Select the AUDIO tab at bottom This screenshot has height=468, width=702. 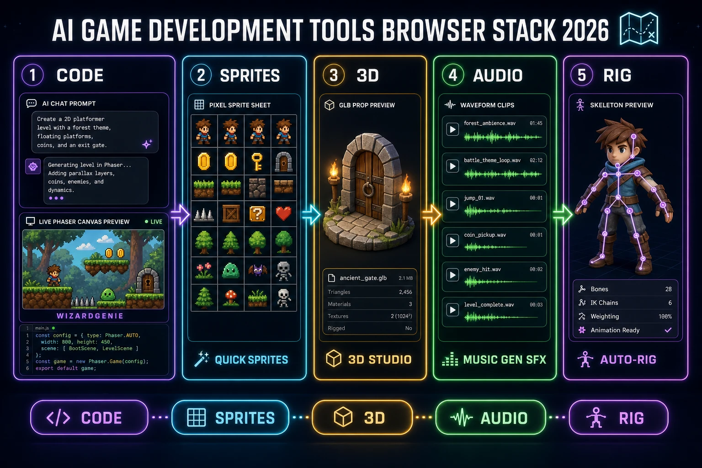pyautogui.click(x=491, y=417)
